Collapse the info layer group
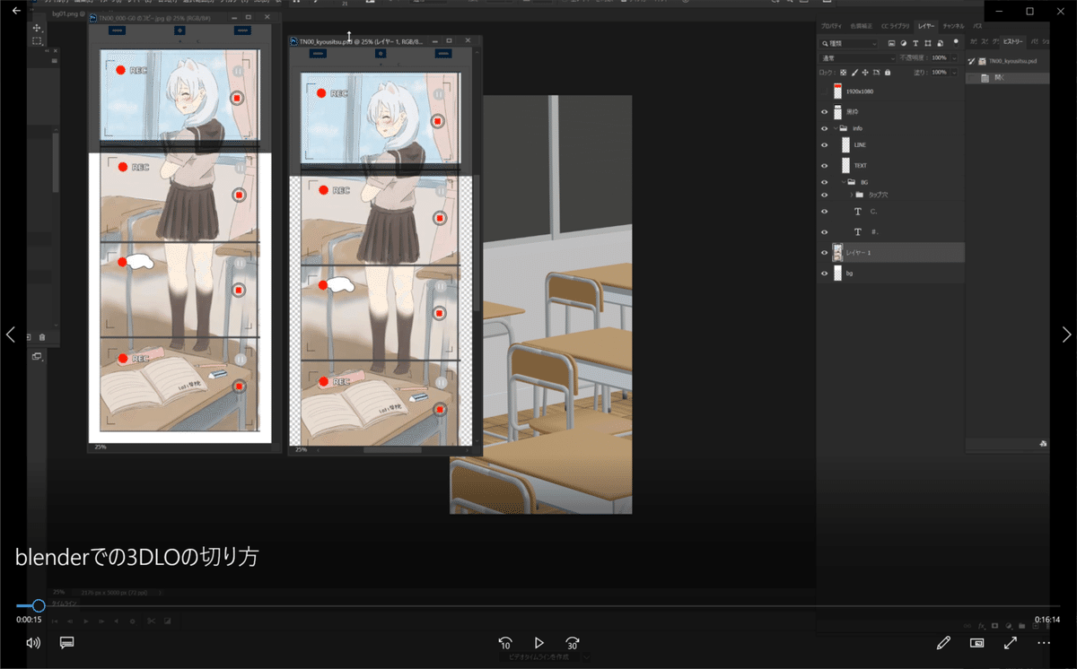 [835, 128]
